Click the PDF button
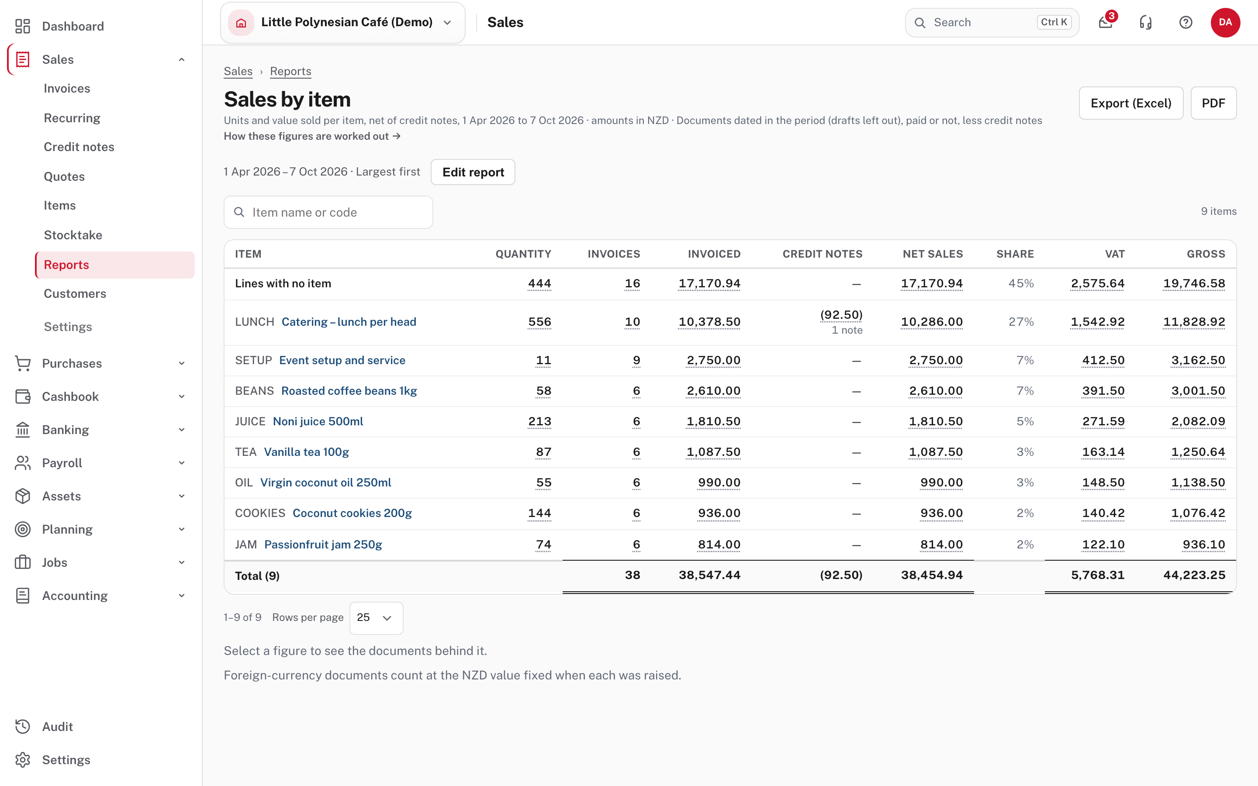This screenshot has height=786, width=1258. [x=1213, y=103]
